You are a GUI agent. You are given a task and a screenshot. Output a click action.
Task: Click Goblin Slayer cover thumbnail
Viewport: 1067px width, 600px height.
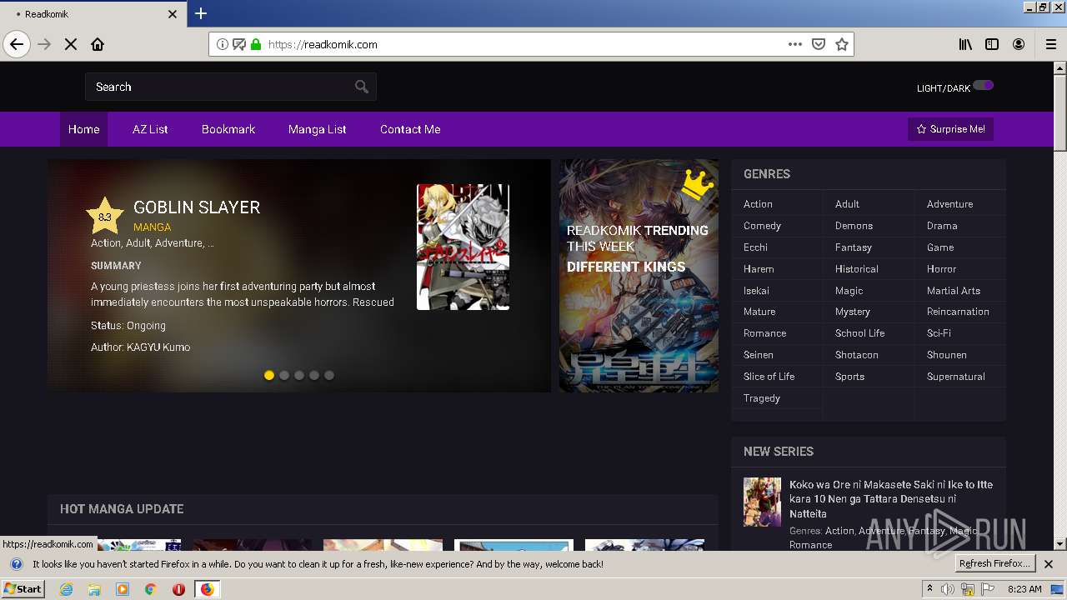463,247
